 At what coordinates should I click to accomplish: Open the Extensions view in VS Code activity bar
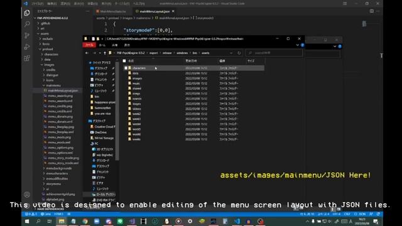27,58
